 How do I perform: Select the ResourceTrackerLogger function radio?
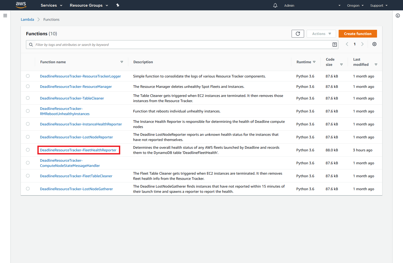pyautogui.click(x=28, y=76)
